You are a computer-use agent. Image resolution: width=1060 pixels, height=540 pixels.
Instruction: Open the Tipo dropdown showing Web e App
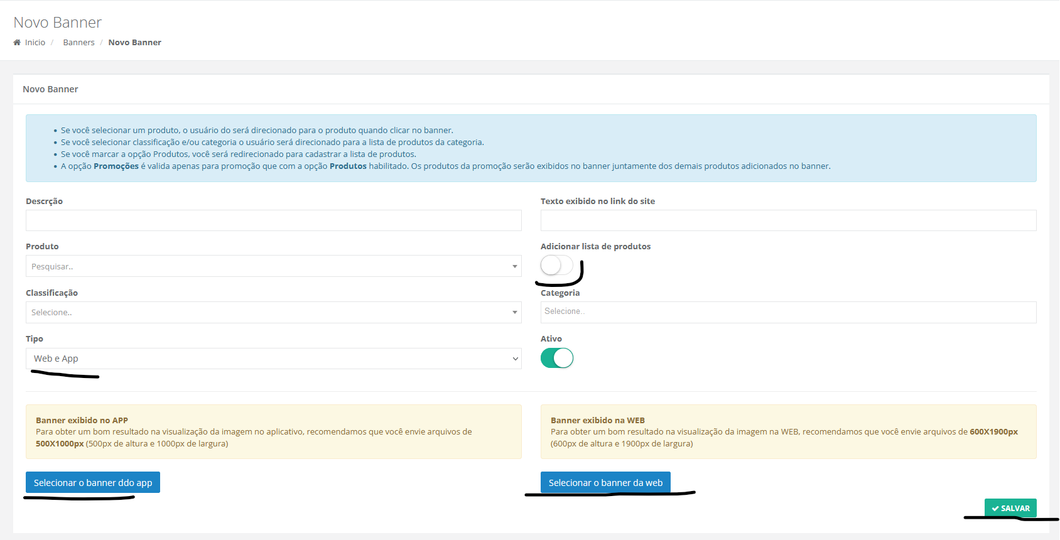click(x=273, y=359)
